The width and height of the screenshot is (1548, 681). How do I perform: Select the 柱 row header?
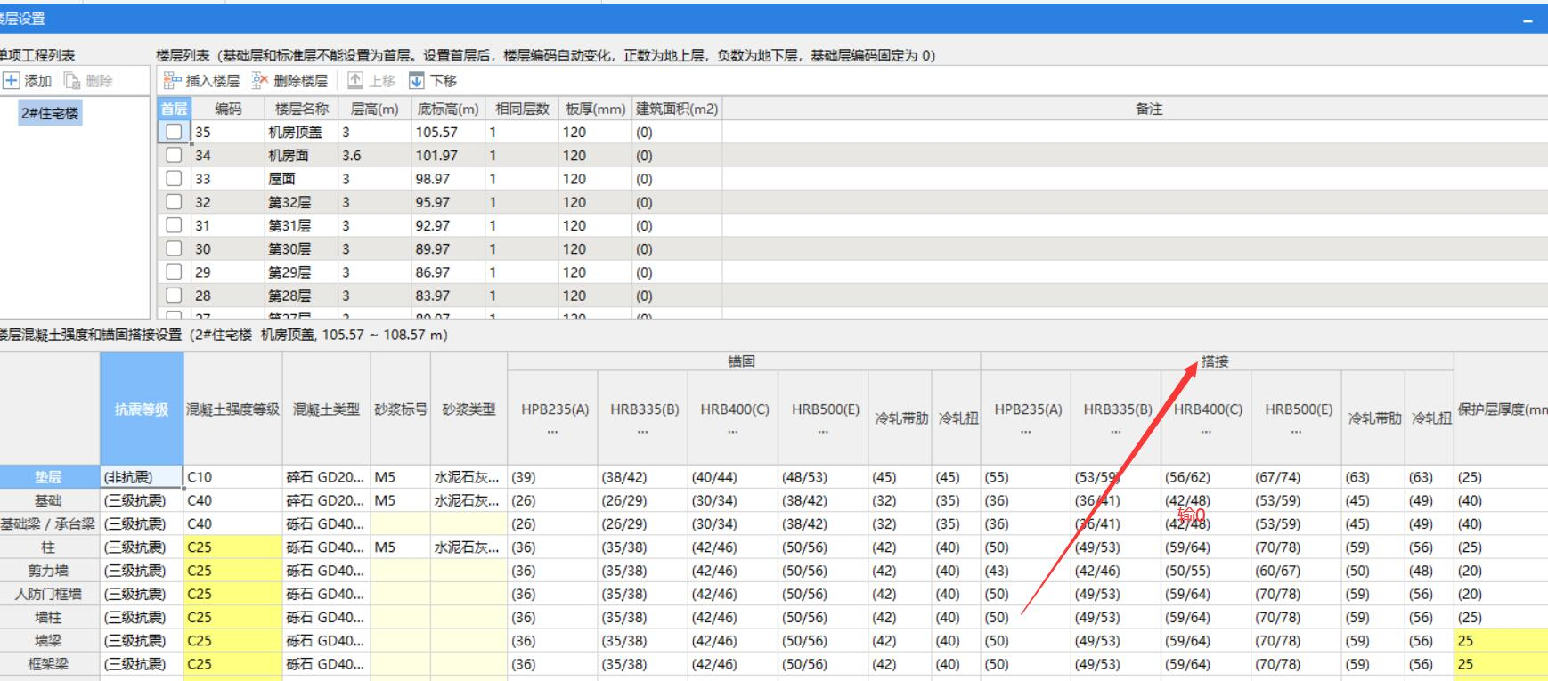[49, 547]
